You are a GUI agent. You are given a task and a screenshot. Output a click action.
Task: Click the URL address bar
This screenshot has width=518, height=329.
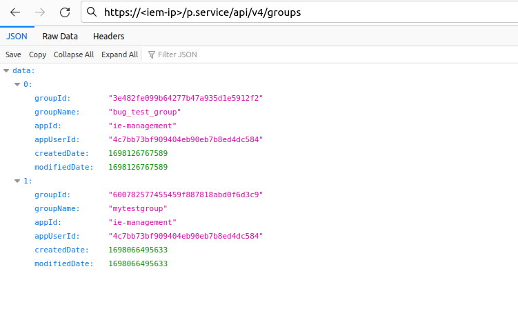276,12
